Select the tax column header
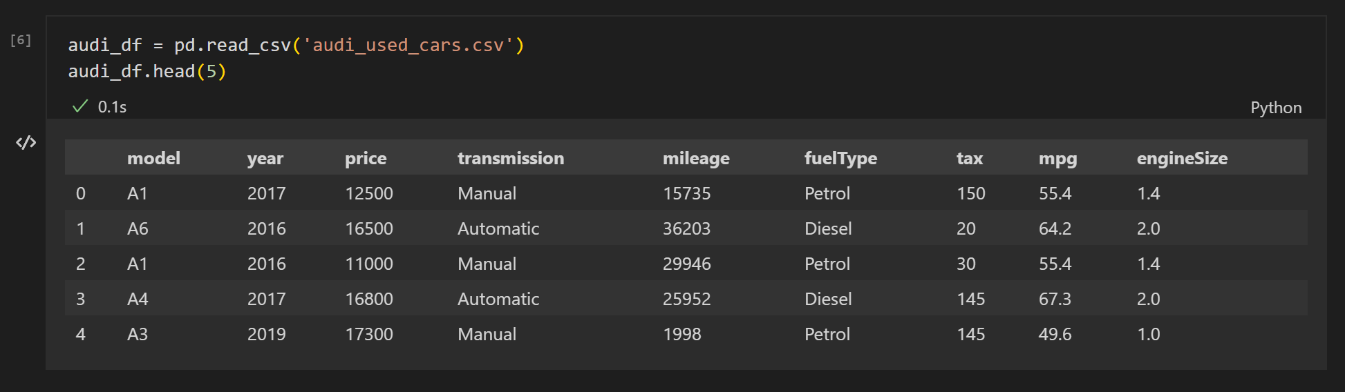The height and width of the screenshot is (392, 1345). (969, 159)
